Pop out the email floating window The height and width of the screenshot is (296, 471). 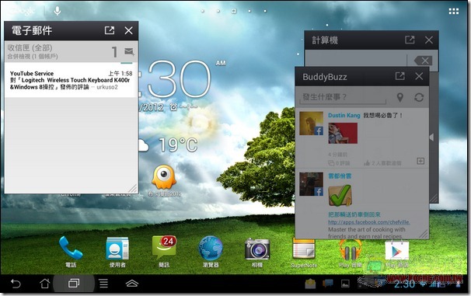pos(110,30)
